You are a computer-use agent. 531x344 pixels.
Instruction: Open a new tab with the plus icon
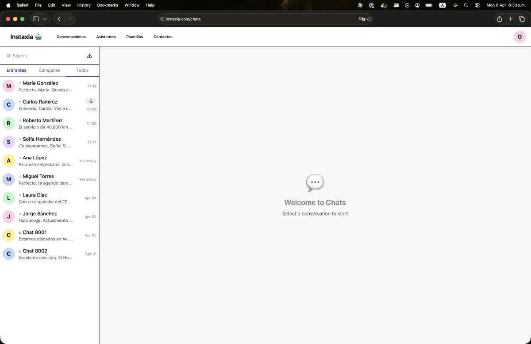tap(510, 19)
